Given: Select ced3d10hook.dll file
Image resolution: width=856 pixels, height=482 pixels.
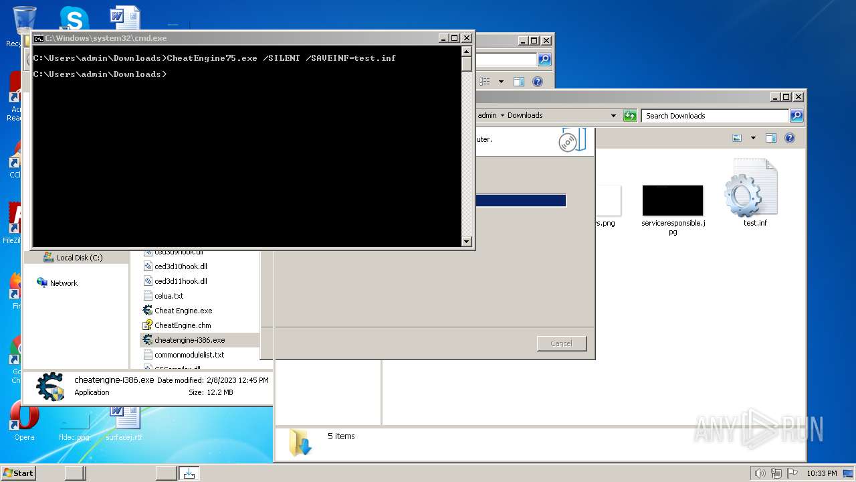Looking at the screenshot, I should [176, 266].
